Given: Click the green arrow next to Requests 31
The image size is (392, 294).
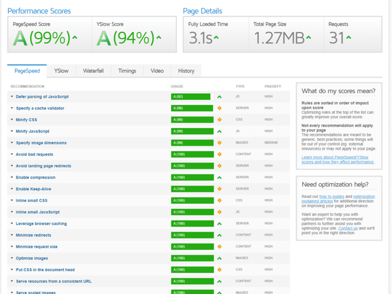Looking at the screenshot, I should coord(348,38).
